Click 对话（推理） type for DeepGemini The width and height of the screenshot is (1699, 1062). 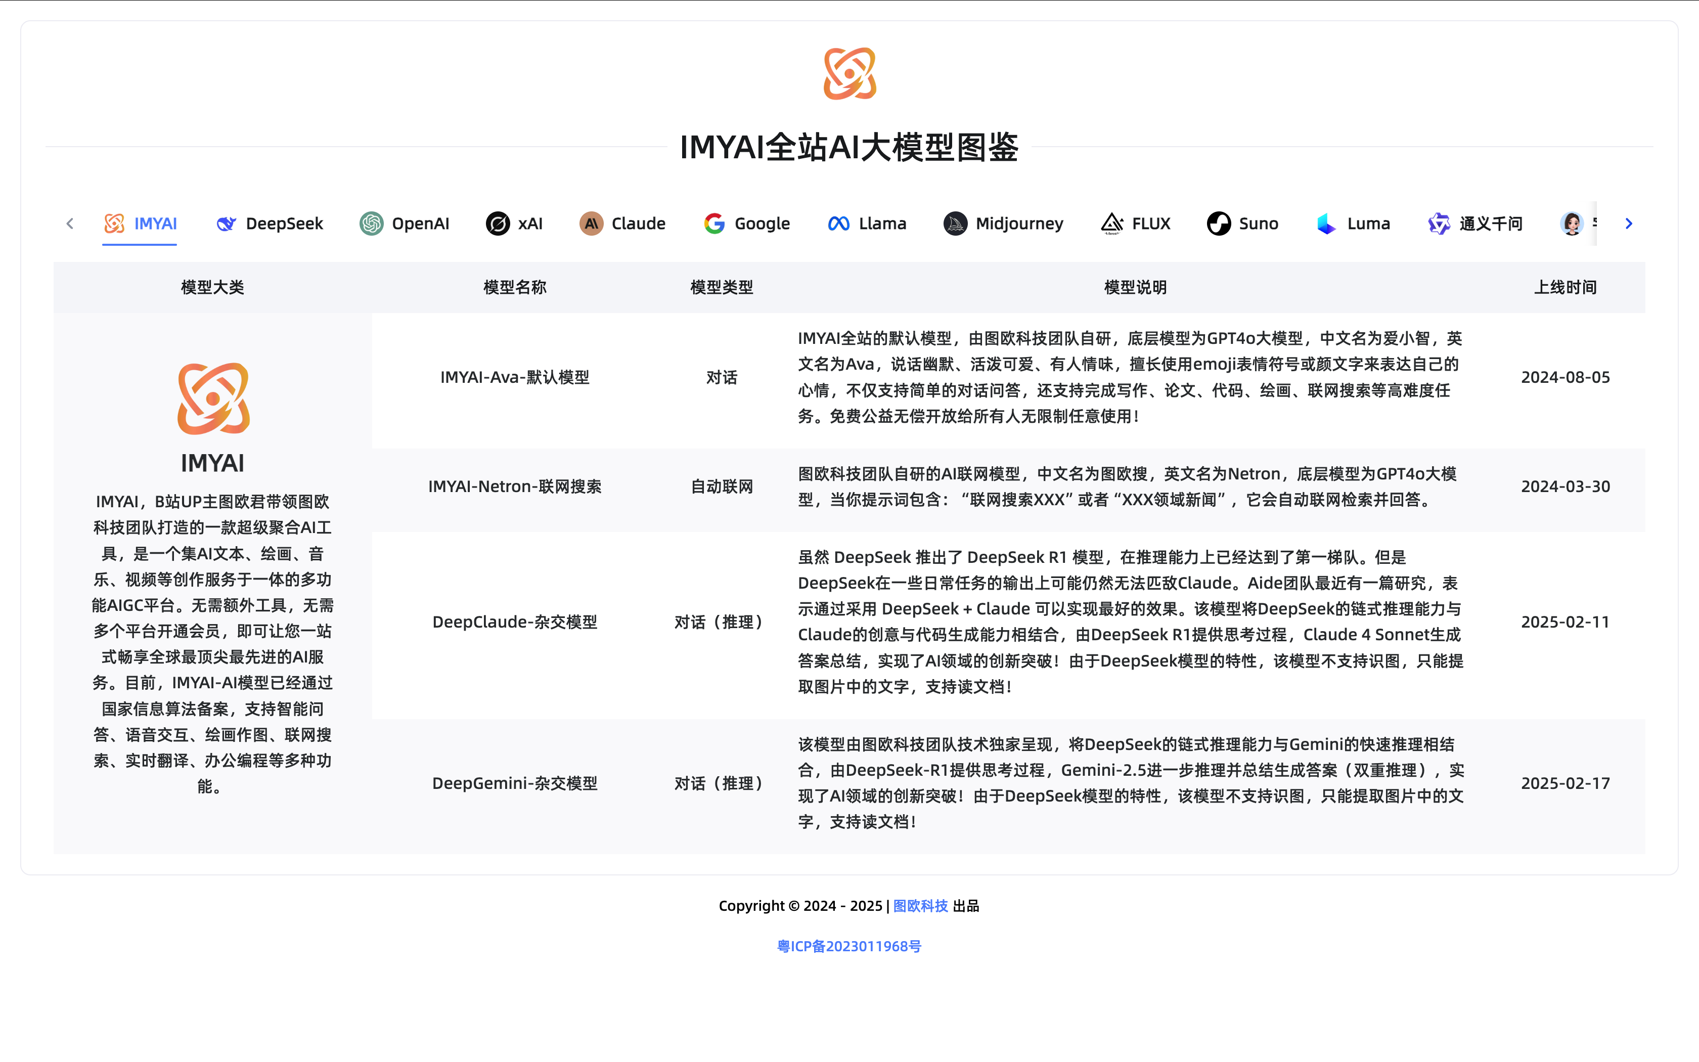click(722, 783)
